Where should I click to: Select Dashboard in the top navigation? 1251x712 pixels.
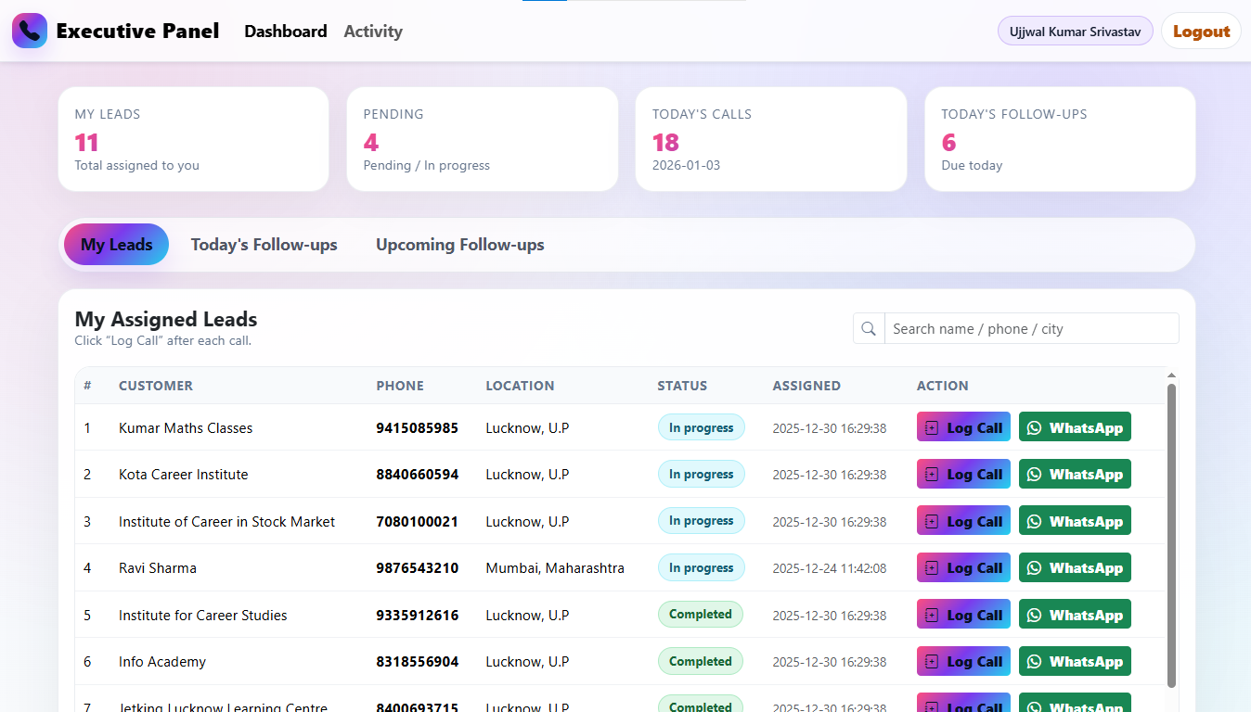click(285, 31)
